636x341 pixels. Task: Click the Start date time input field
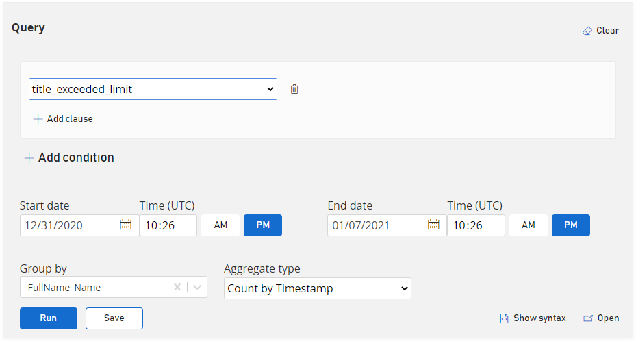coord(168,225)
